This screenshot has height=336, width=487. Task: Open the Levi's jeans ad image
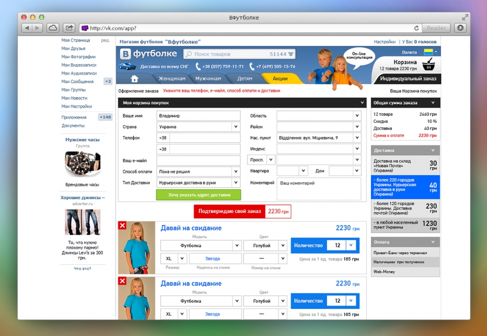(x=83, y=222)
